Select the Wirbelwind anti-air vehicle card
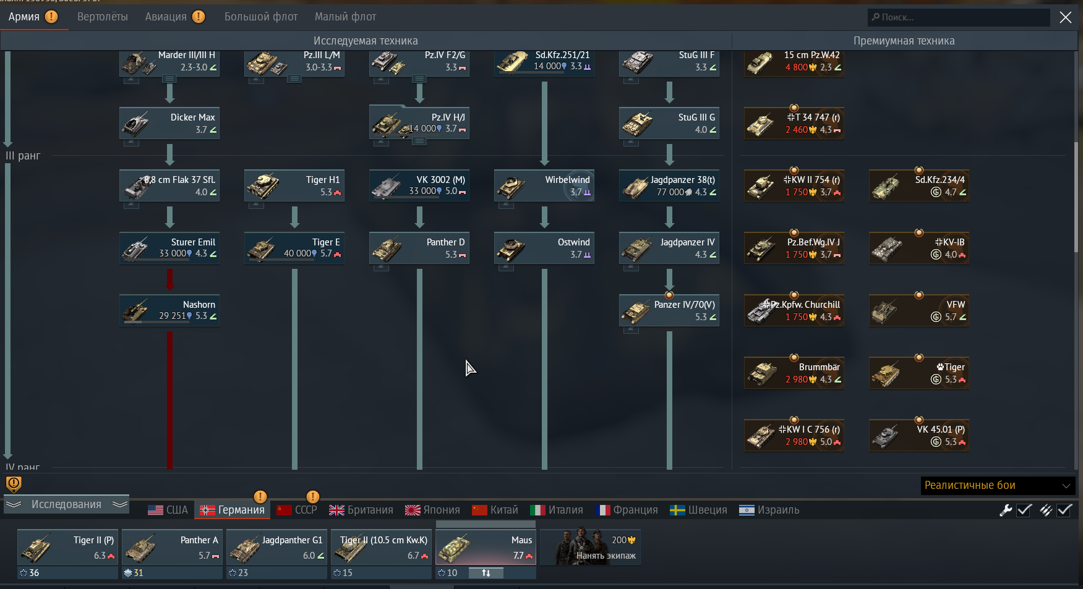1083x589 pixels. tap(544, 185)
